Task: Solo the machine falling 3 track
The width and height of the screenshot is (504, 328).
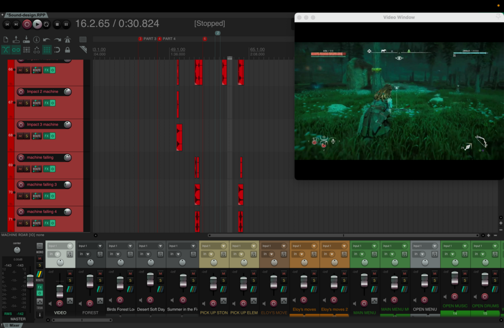Action: pos(27,196)
